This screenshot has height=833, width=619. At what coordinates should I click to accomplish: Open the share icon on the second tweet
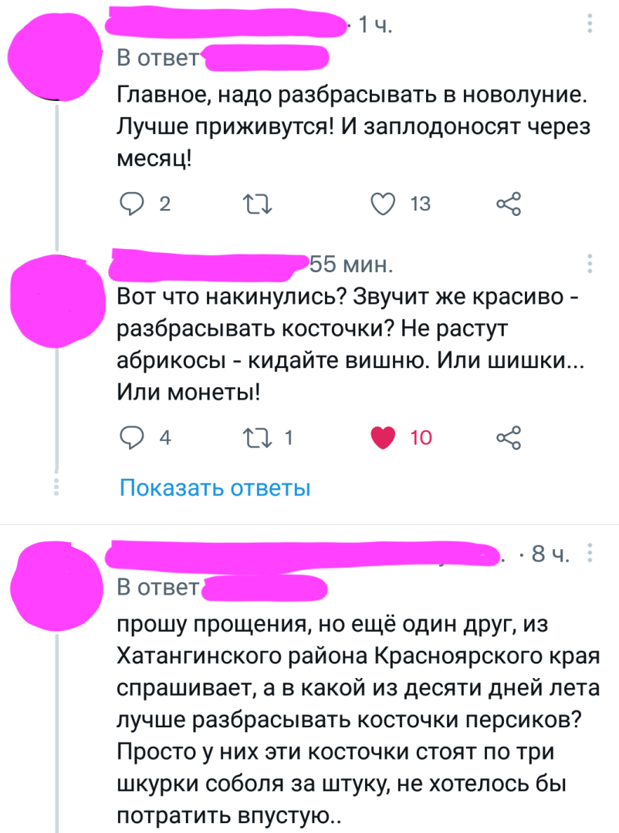[509, 437]
